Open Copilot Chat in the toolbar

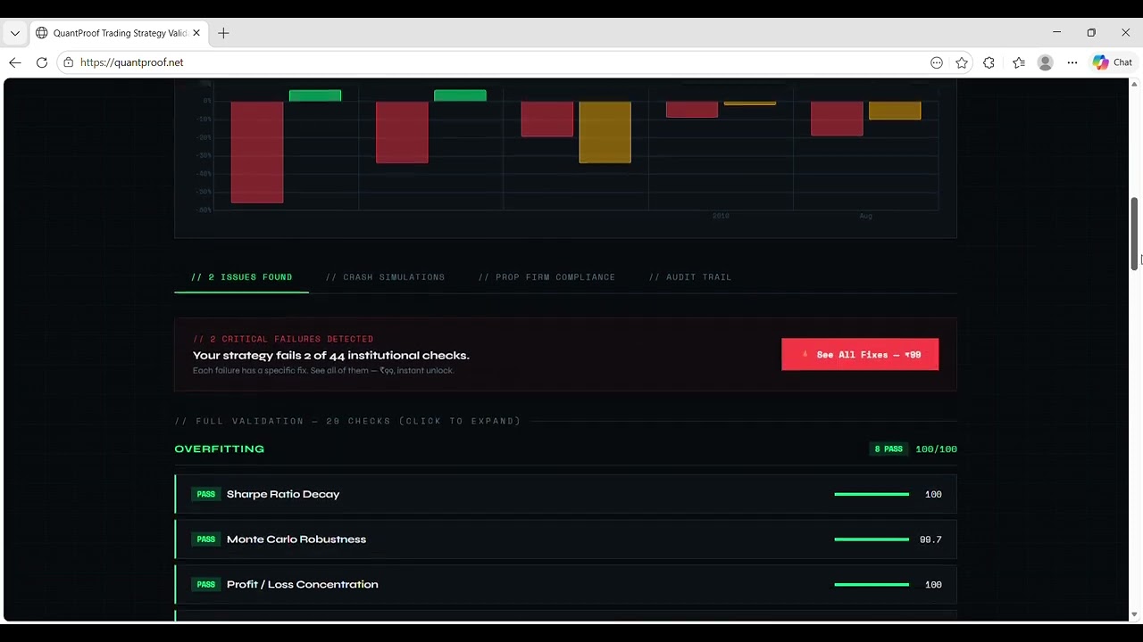coord(1113,62)
